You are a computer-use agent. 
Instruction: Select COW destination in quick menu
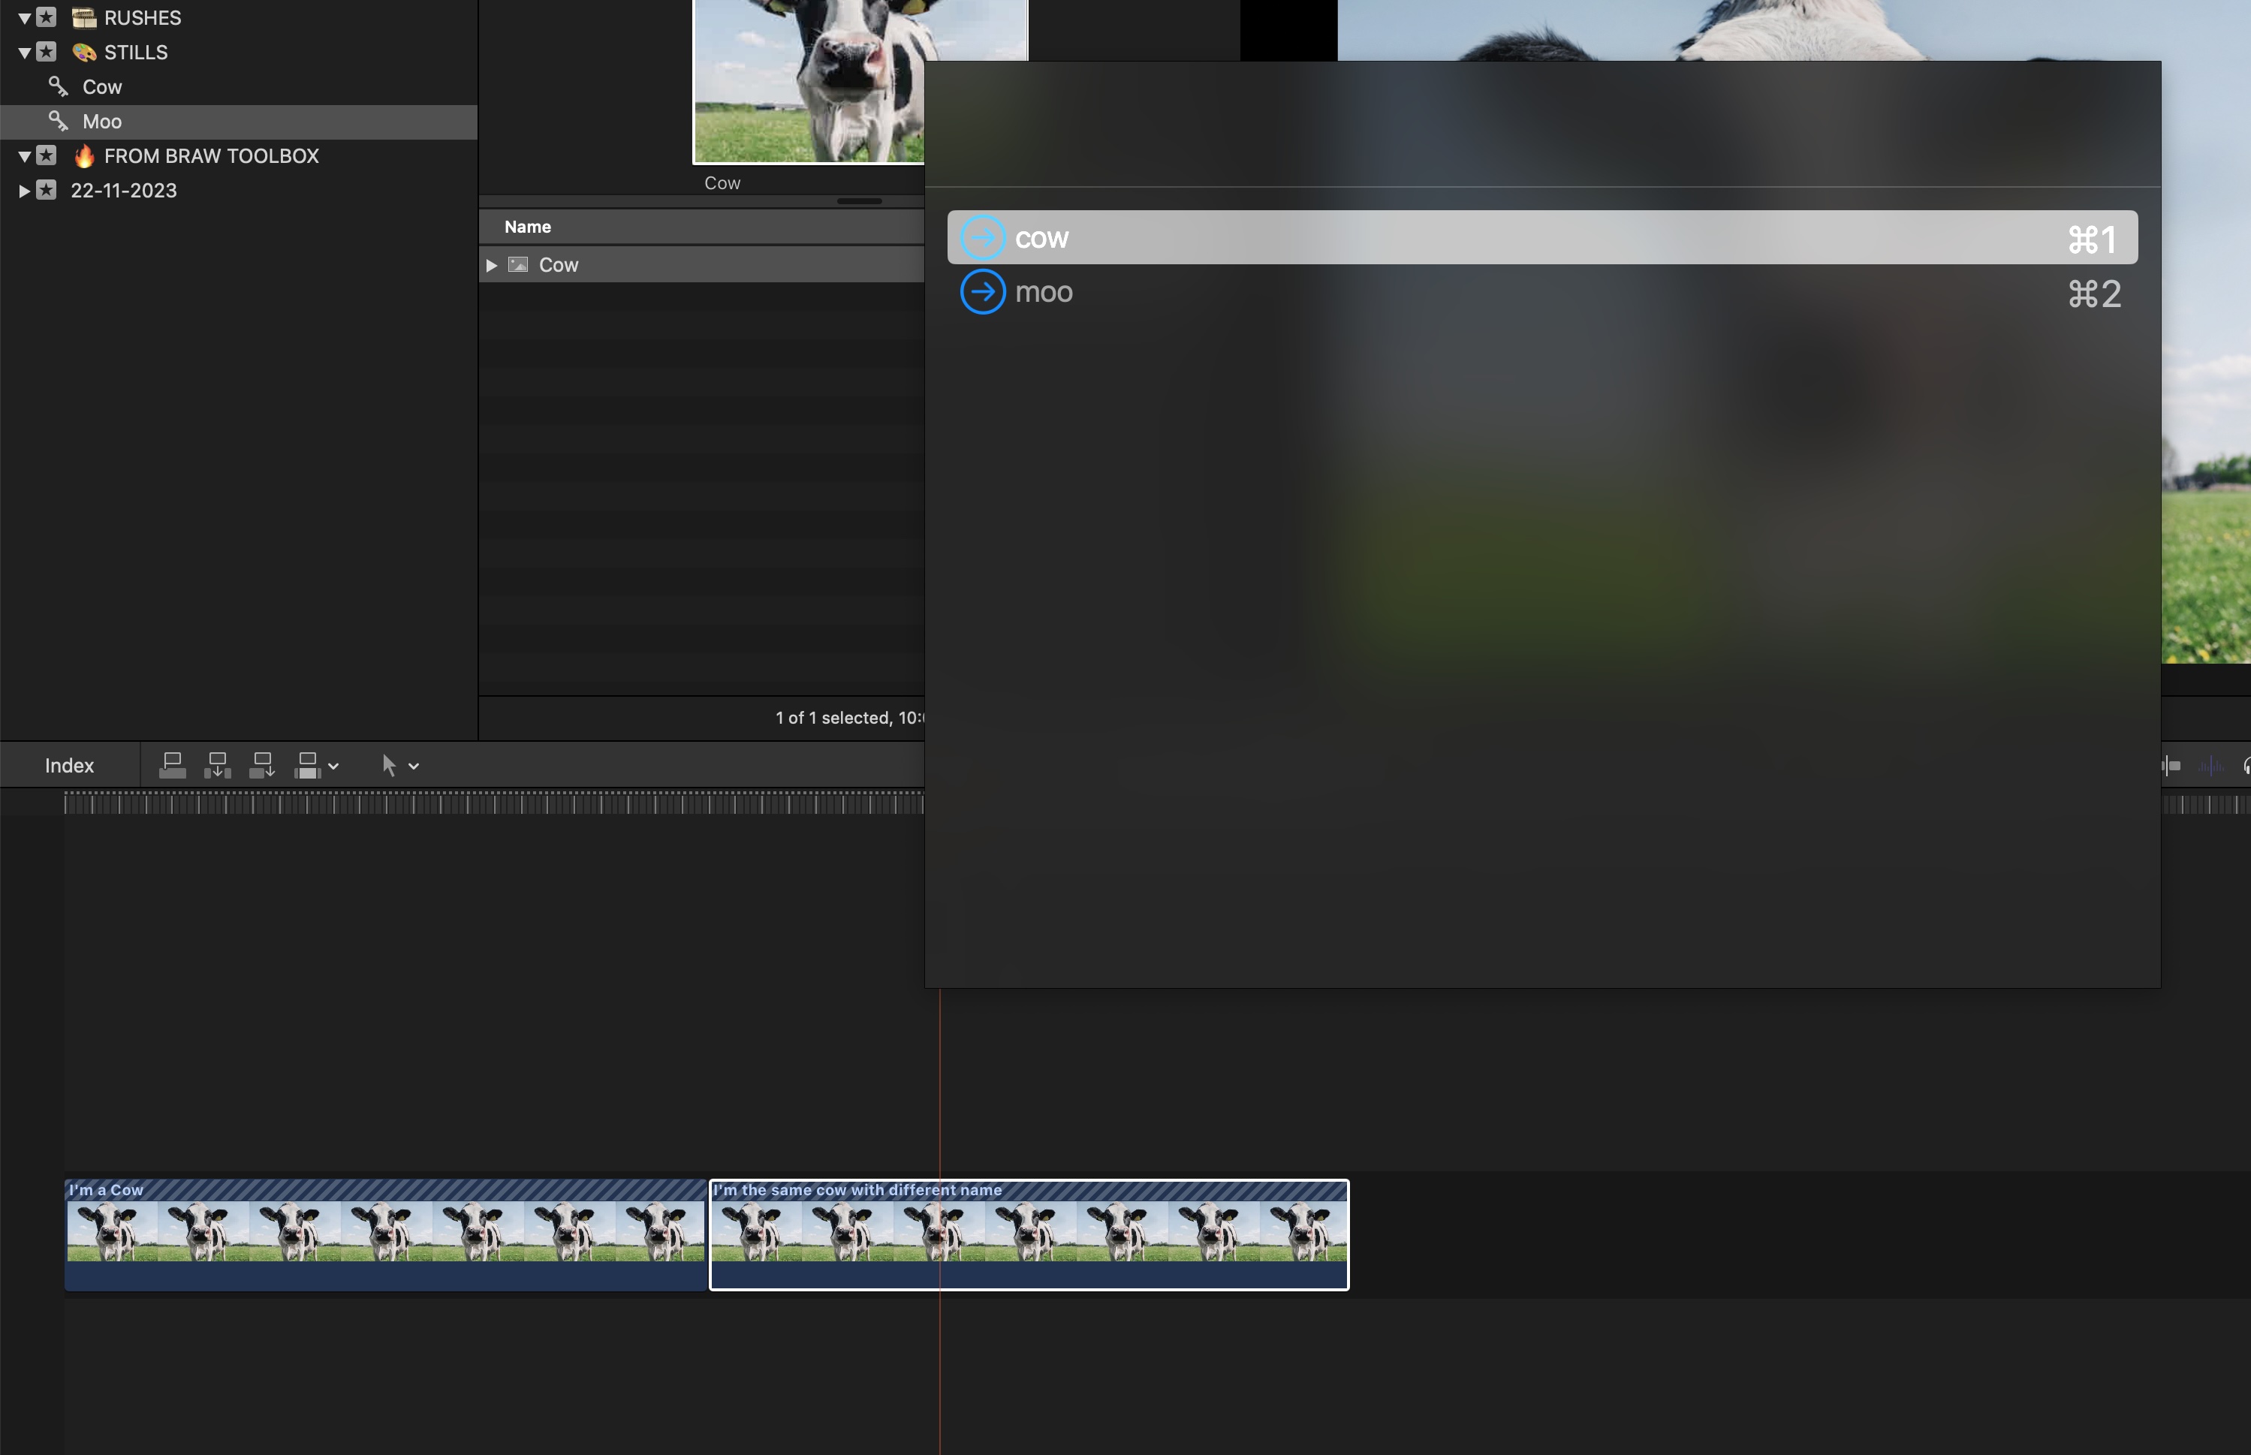pyautogui.click(x=1541, y=236)
